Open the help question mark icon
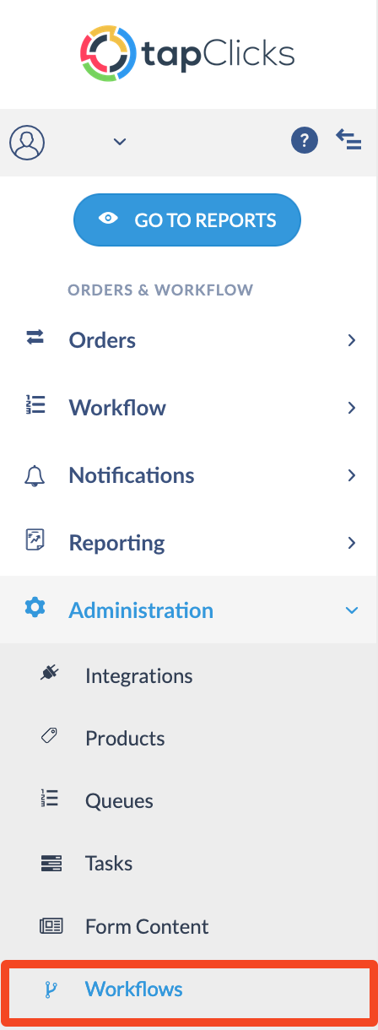The image size is (378, 1030). click(x=305, y=140)
